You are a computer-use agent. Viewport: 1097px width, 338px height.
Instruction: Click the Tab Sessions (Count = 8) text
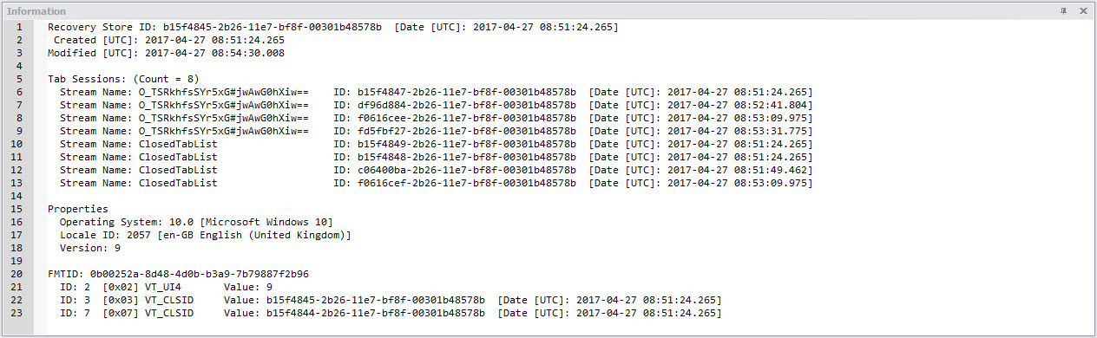(123, 79)
